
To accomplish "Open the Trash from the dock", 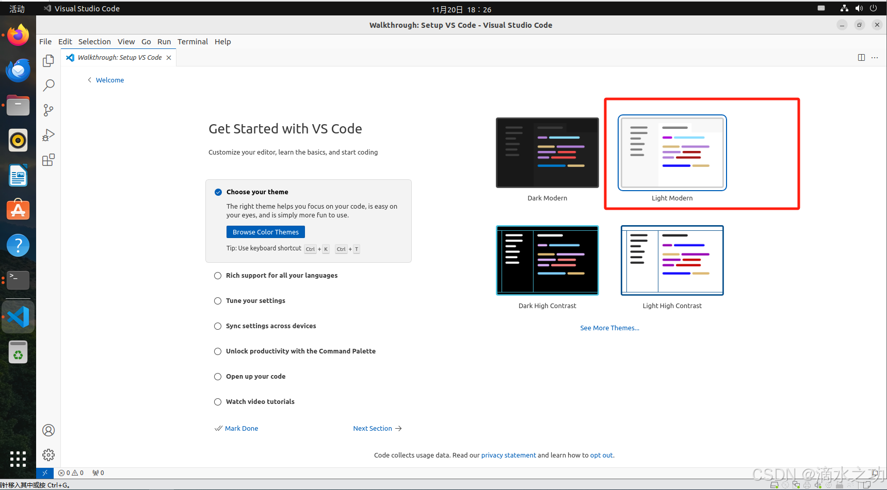I will coord(18,352).
